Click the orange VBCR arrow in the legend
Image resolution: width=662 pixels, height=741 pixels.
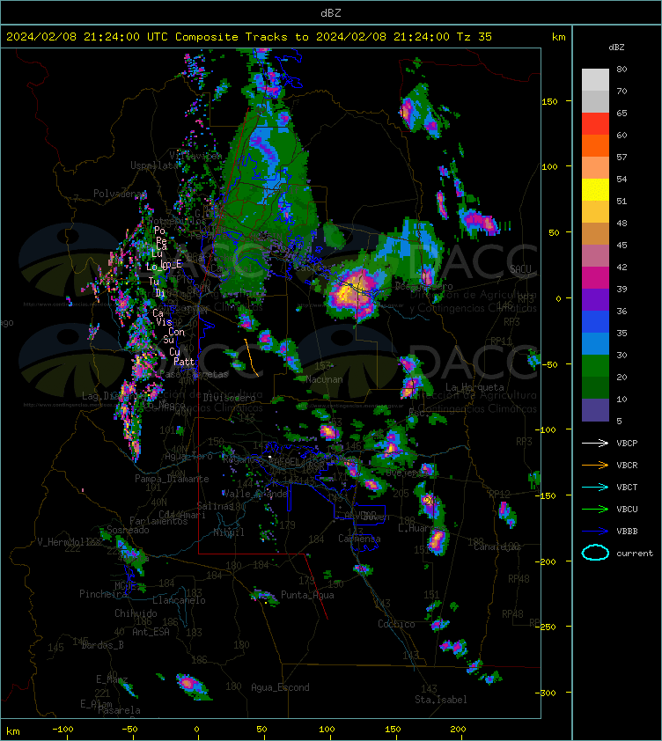point(595,465)
